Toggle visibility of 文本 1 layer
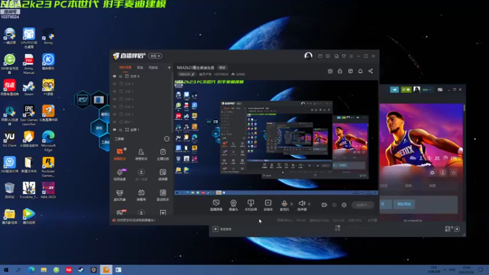The width and height of the screenshot is (489, 275). [114, 91]
